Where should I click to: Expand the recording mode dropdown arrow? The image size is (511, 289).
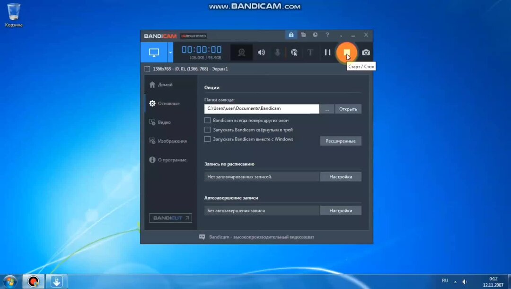point(170,53)
